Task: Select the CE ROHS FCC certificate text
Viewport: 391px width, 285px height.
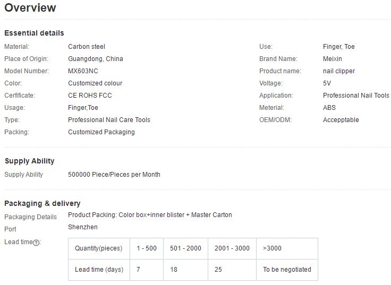Action: (x=90, y=96)
